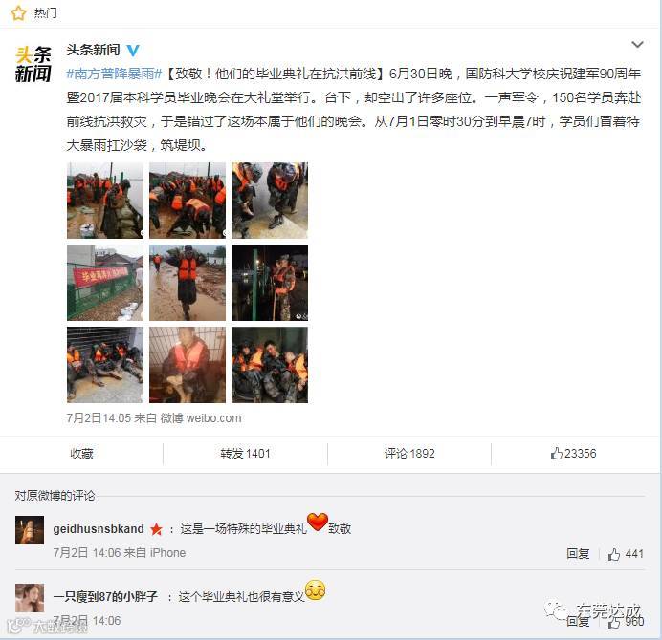
Task: View the red banner photo thumbnail
Action: click(105, 283)
